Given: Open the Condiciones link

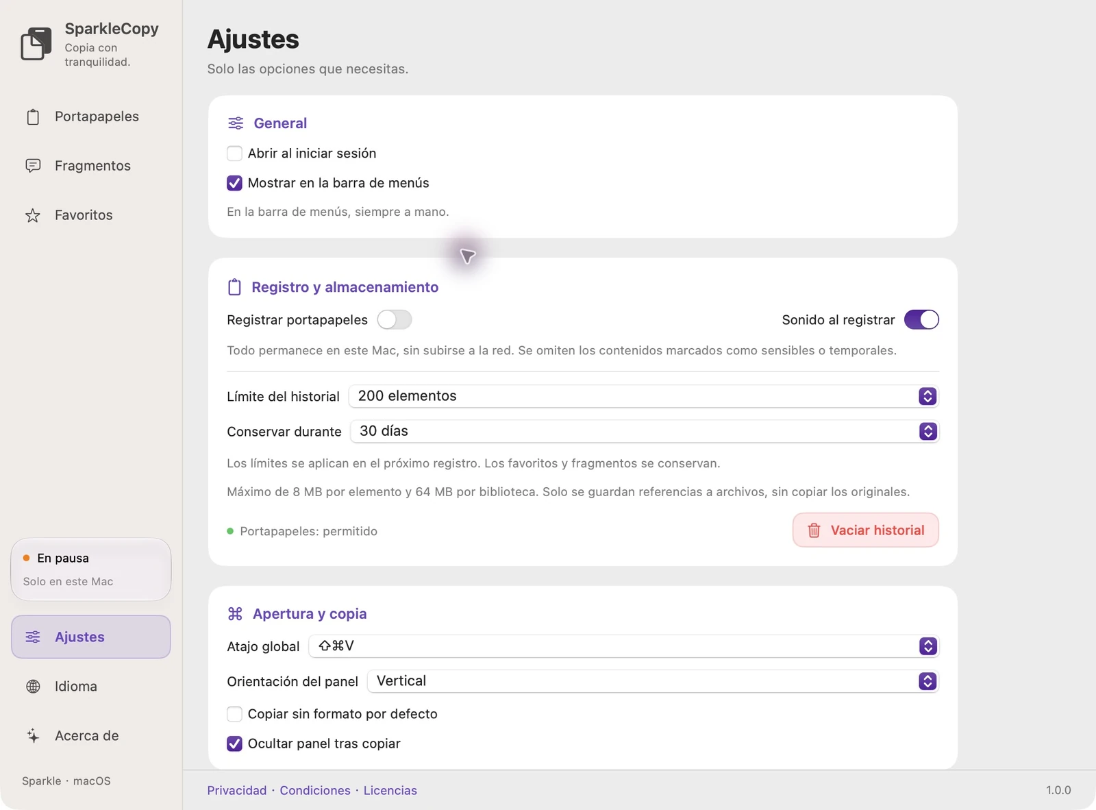Looking at the screenshot, I should (x=315, y=791).
